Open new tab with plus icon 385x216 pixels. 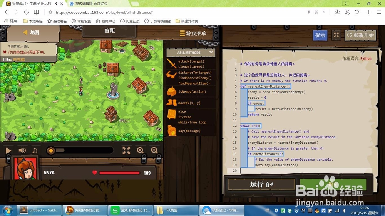click(x=368, y=12)
